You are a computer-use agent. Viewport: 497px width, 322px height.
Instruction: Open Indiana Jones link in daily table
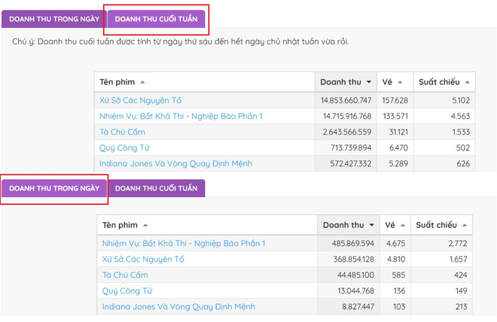tap(178, 306)
